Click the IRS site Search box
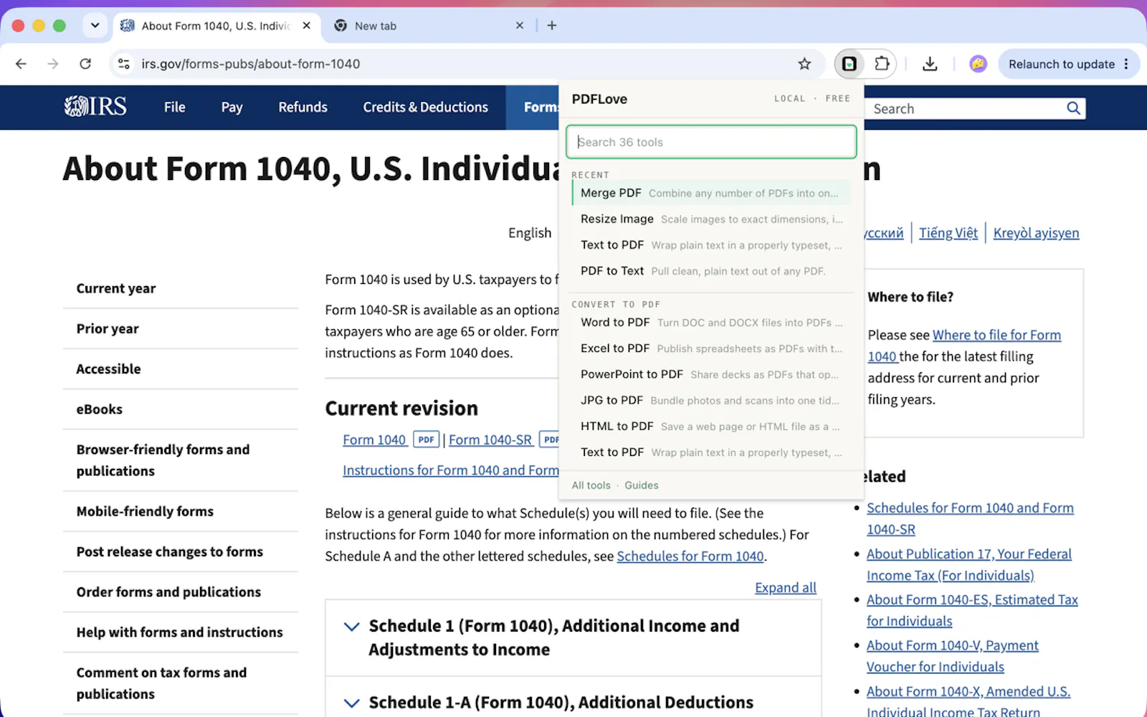The height and width of the screenshot is (717, 1147). pos(966,108)
